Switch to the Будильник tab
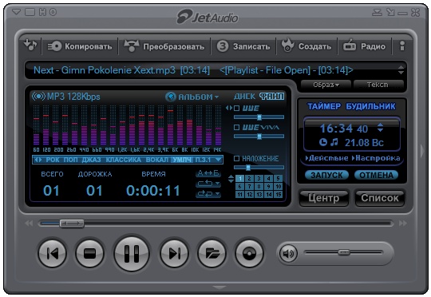 [370, 106]
